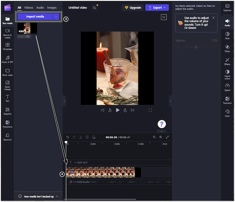Open the Captions panel
The width and height of the screenshot is (235, 202).
coord(227,8)
